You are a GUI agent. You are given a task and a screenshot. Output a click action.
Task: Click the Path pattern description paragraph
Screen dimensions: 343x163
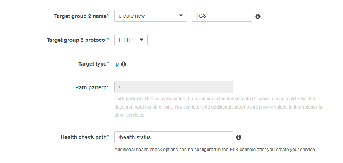click(219, 107)
